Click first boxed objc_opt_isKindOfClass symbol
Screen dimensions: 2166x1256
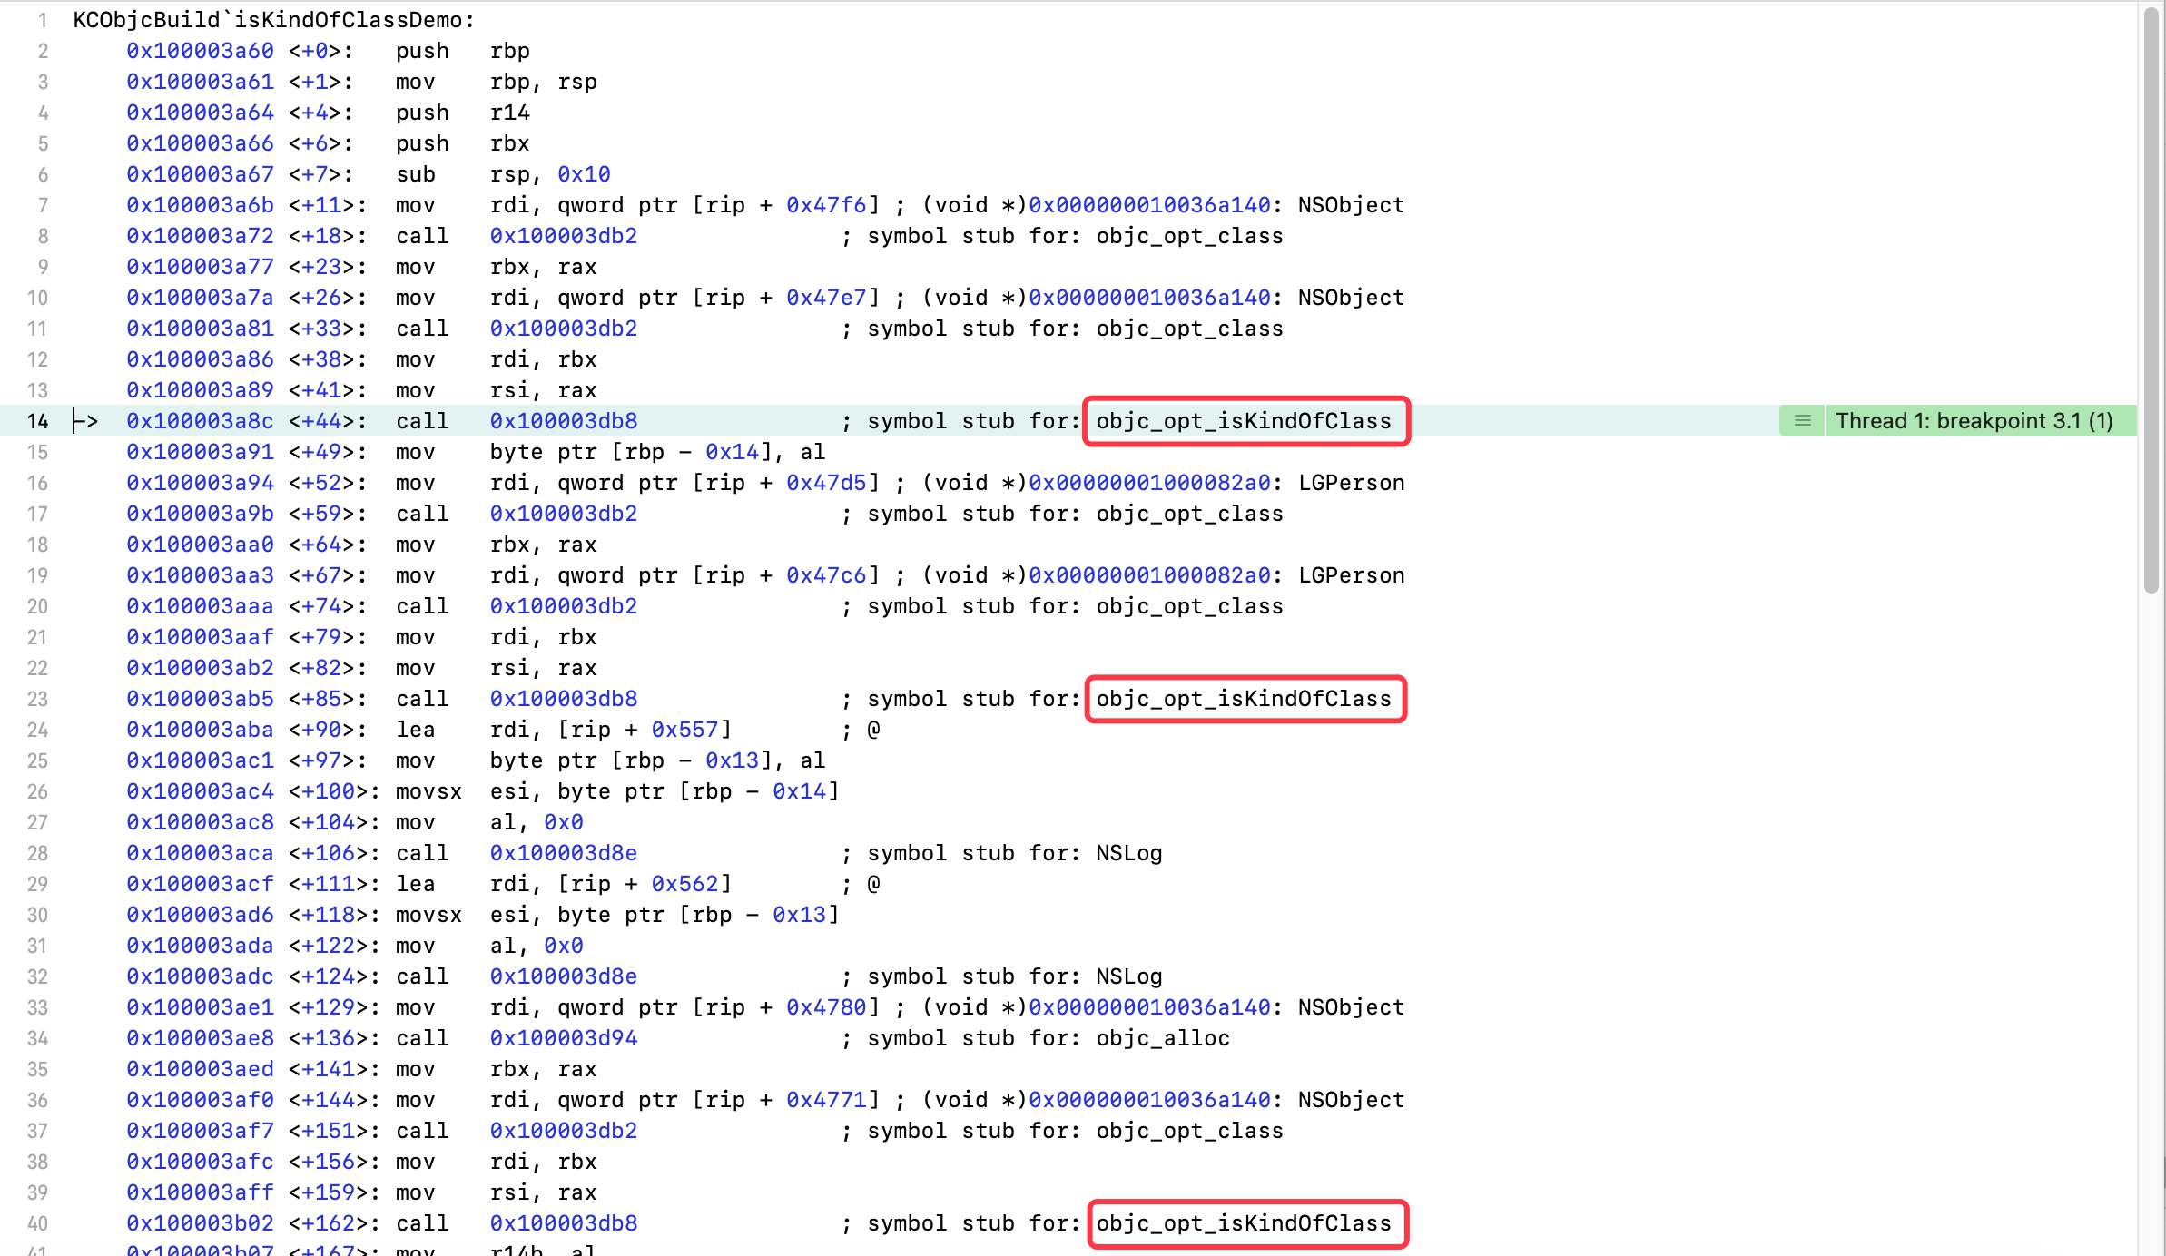[x=1244, y=421]
